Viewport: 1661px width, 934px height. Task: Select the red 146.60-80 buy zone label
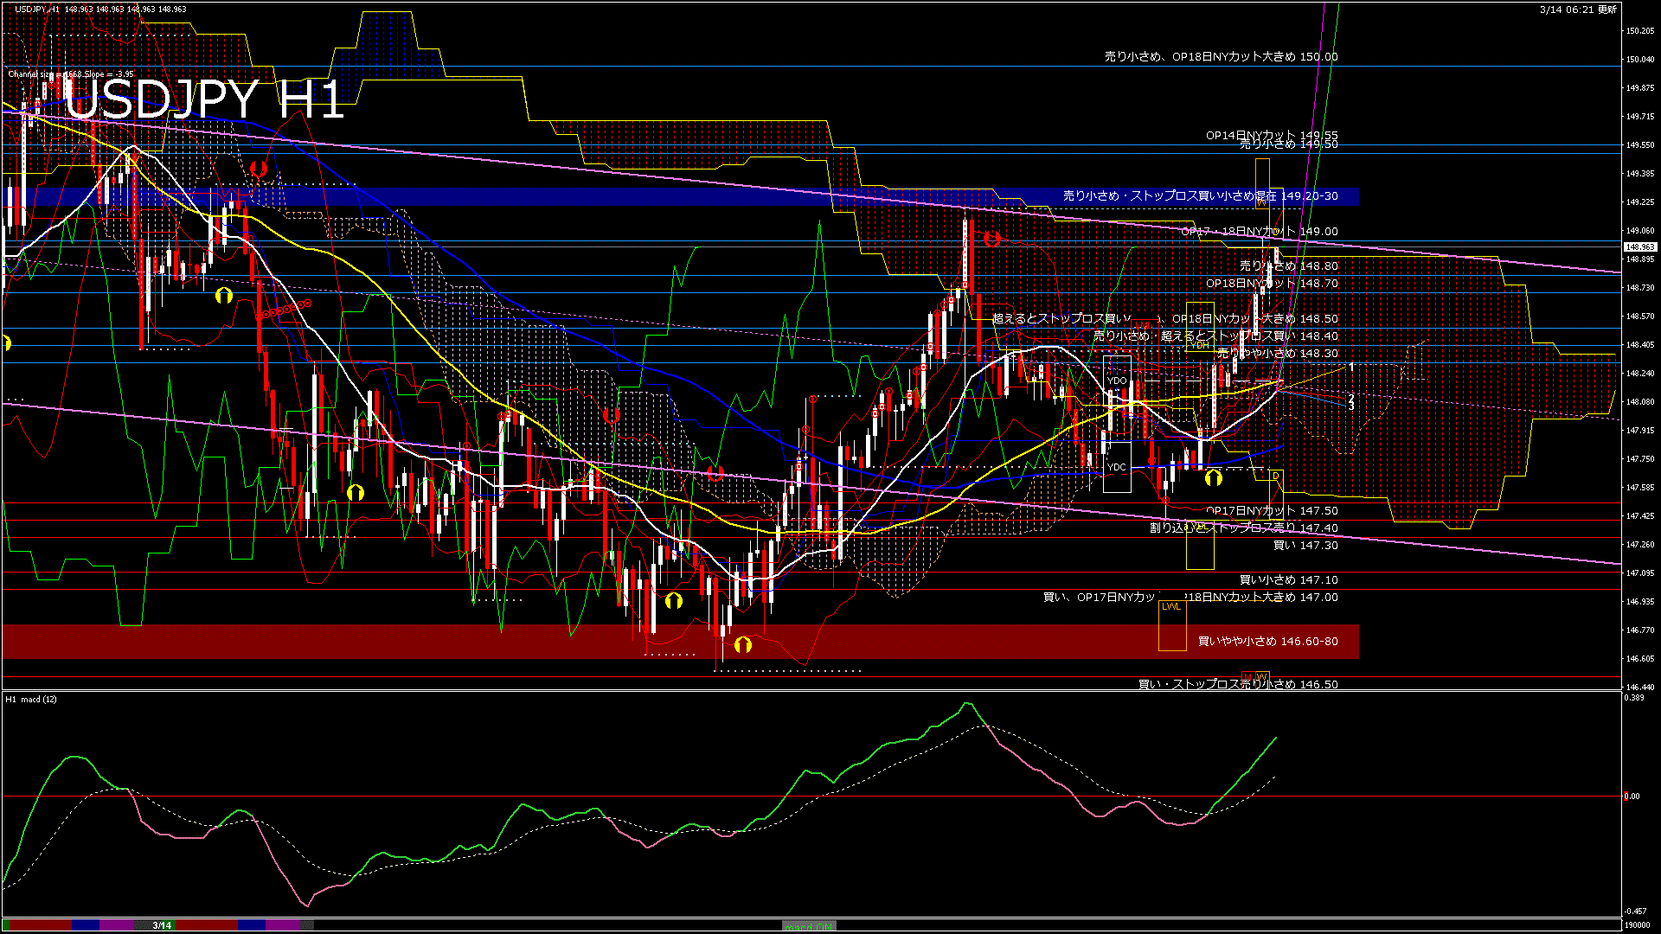click(x=1267, y=642)
